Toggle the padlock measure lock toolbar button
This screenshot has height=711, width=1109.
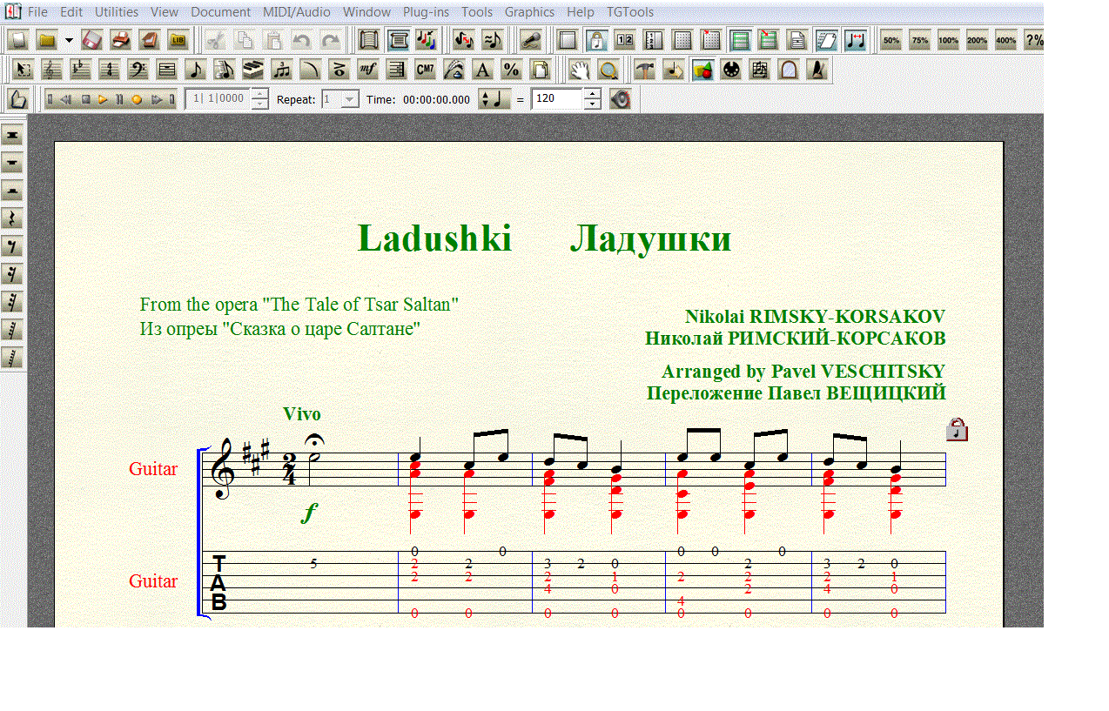coord(596,40)
